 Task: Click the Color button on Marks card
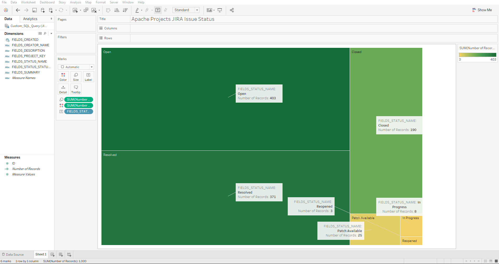pos(63,77)
